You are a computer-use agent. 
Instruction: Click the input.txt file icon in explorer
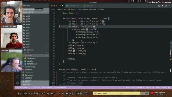coord(25,61)
